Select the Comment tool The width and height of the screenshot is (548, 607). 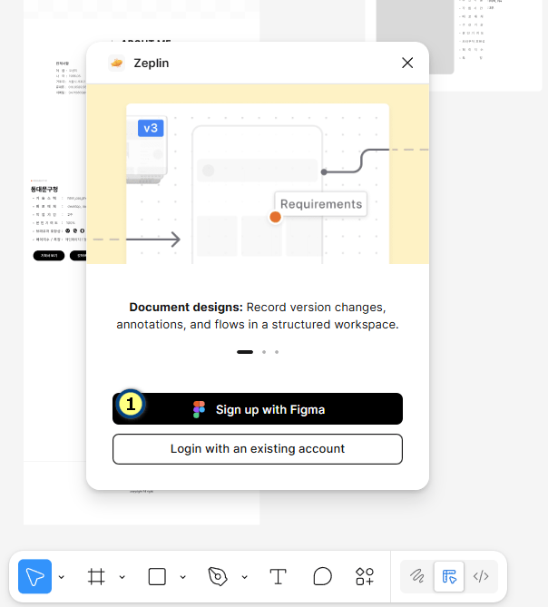click(322, 576)
